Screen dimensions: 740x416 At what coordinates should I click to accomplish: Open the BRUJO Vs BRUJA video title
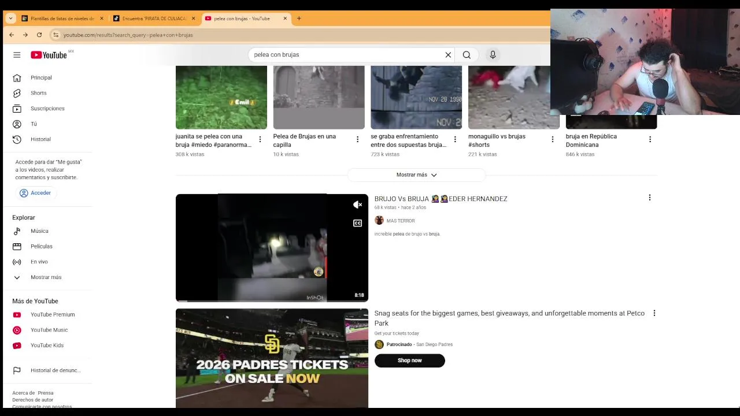pyautogui.click(x=441, y=199)
